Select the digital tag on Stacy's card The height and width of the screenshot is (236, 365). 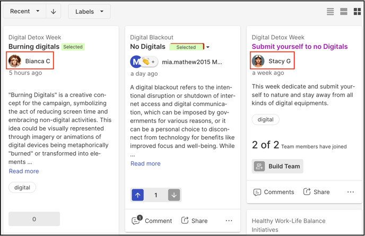(265, 119)
